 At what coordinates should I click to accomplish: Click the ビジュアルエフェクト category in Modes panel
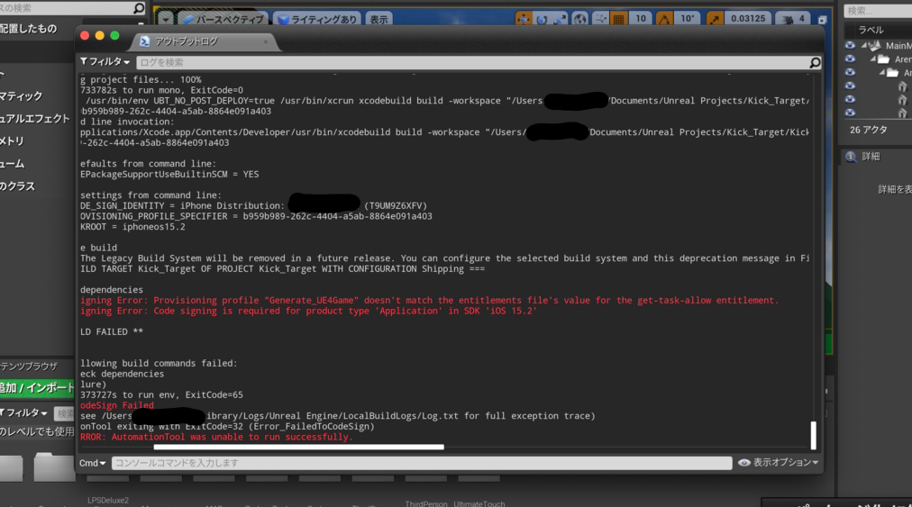pos(35,118)
